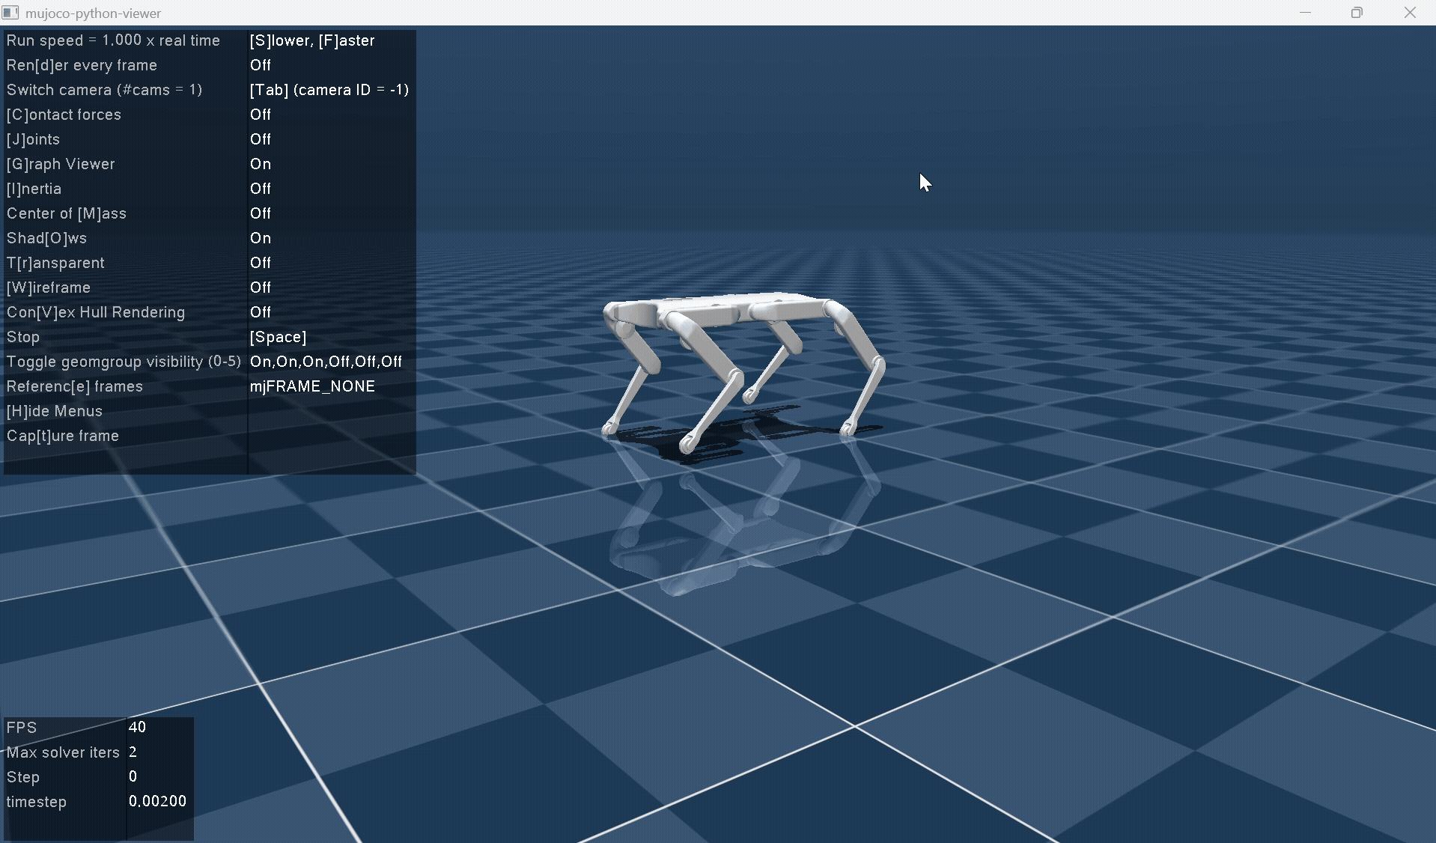Screen dimensions: 1436x843
Task: Click the Off value beside [J]oints
Action: pyautogui.click(x=261, y=139)
